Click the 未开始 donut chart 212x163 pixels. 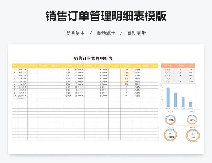tap(170, 120)
